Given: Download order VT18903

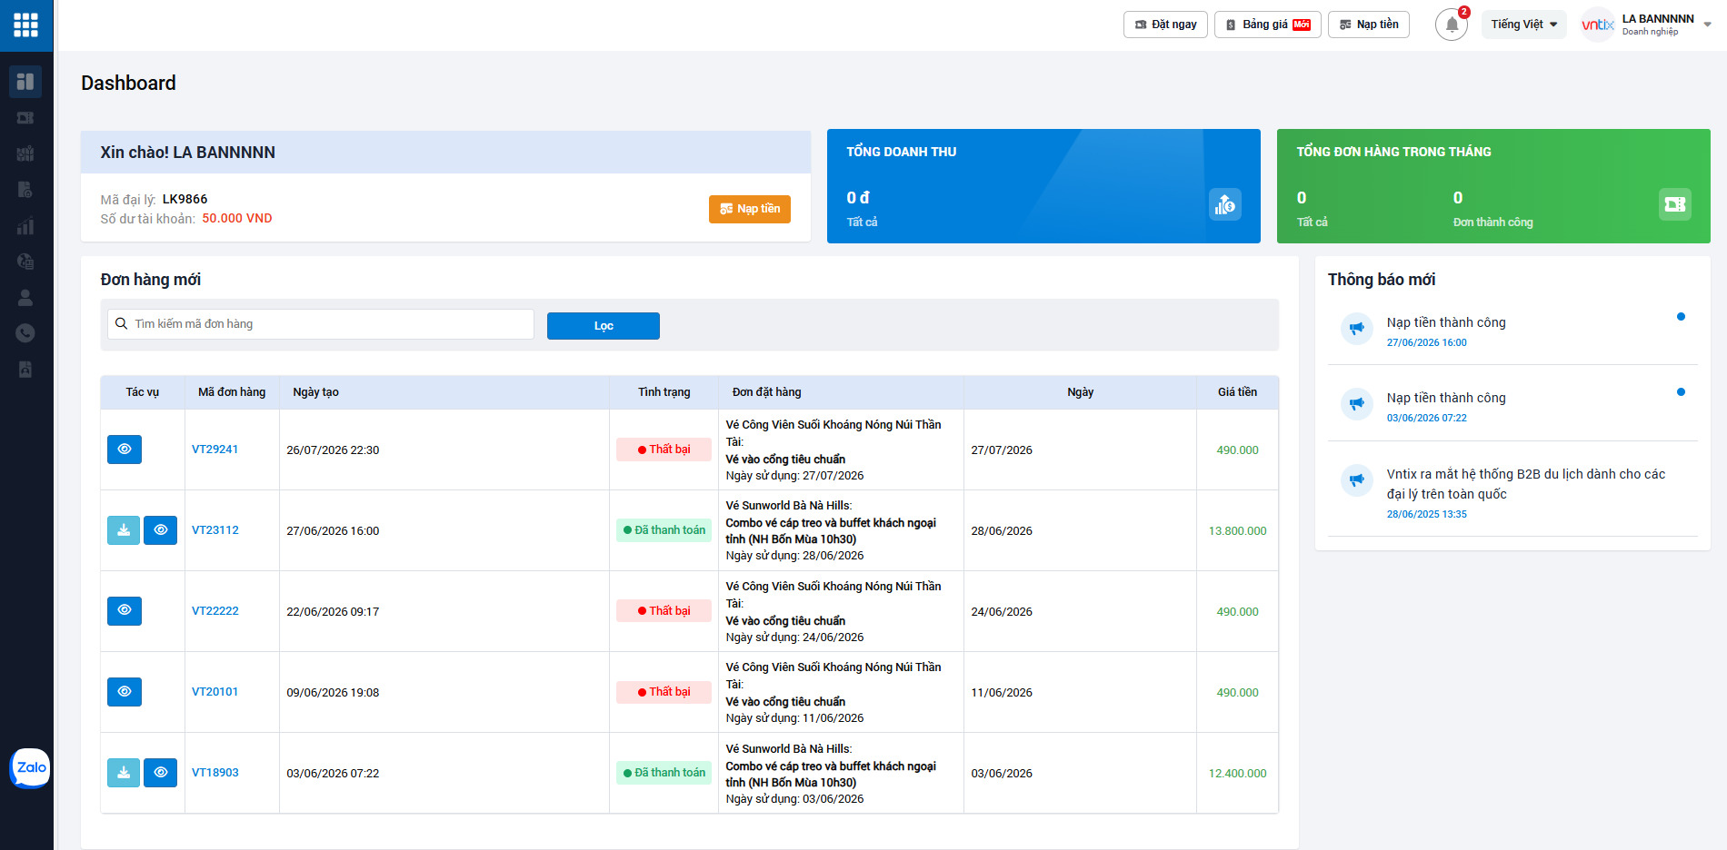Looking at the screenshot, I should click(x=124, y=773).
